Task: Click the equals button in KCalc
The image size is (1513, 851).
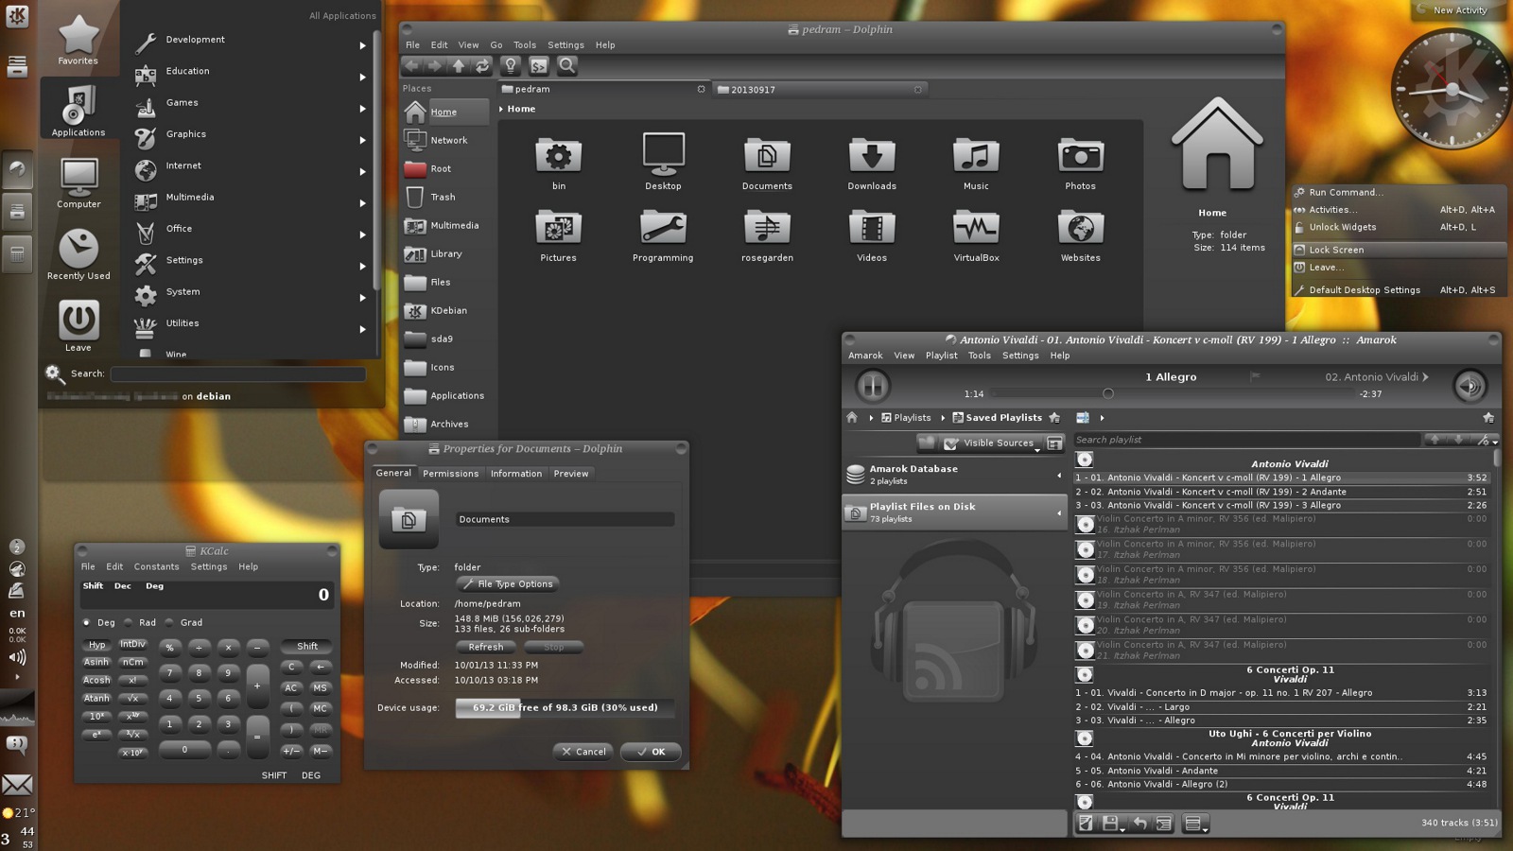Action: click(257, 737)
